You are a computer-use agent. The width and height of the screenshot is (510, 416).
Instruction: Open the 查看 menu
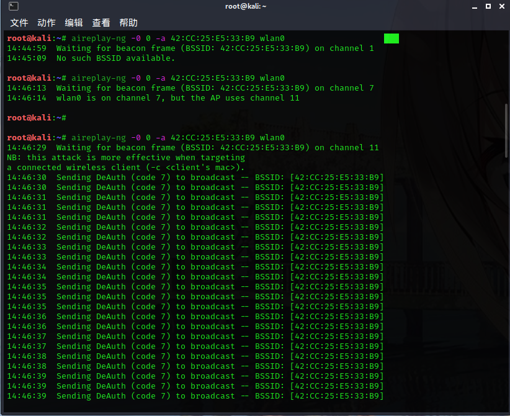pos(101,23)
